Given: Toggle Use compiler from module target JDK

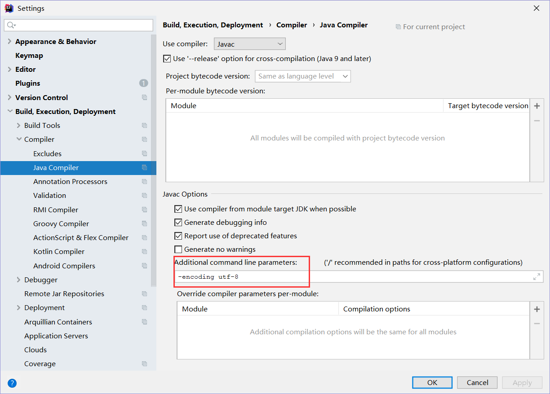Looking at the screenshot, I should pos(178,209).
